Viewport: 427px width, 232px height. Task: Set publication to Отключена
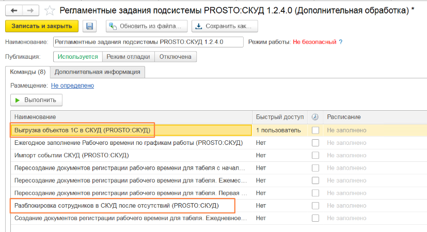[176, 57]
